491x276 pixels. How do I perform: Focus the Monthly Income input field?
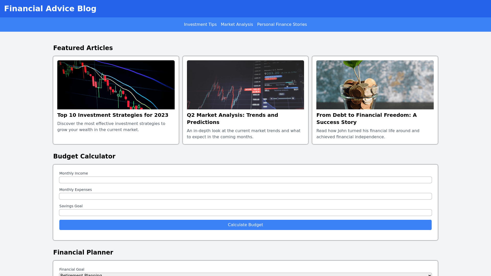pyautogui.click(x=245, y=180)
